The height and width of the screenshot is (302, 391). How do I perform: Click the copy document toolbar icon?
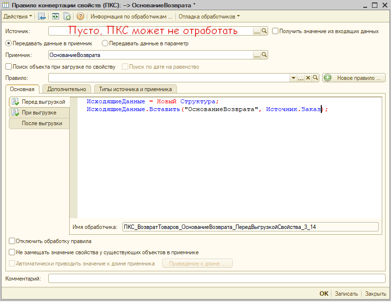coord(67,17)
